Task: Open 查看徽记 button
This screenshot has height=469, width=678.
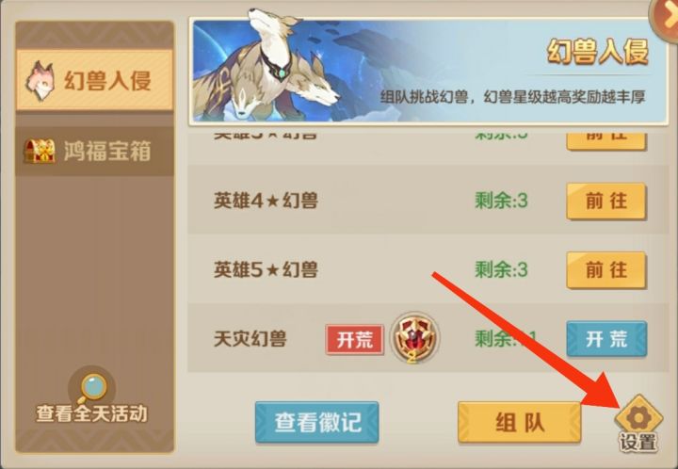Action: (x=317, y=422)
